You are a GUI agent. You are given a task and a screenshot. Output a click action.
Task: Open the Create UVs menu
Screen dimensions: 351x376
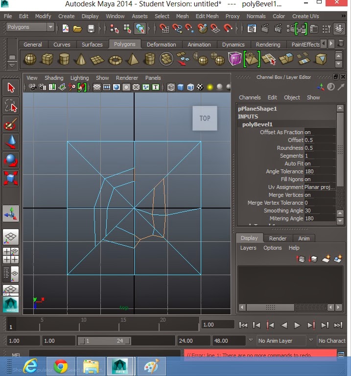click(305, 16)
